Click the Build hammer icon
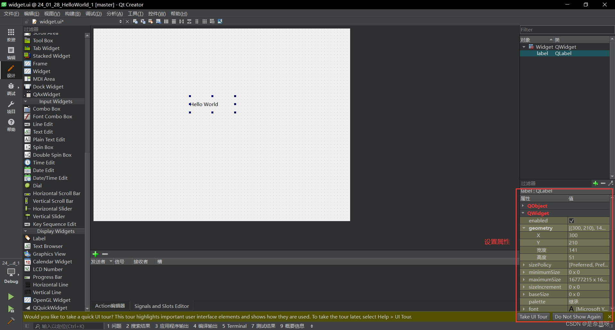Screen dimensions: 615x330 11,321
